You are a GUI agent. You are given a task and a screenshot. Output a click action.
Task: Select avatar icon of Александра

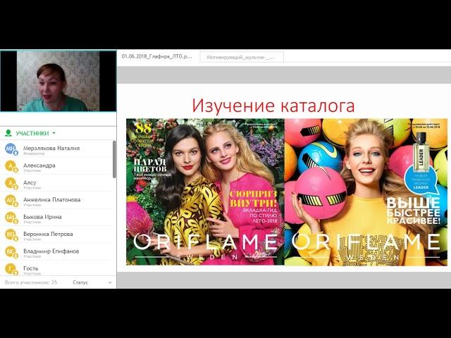11,166
